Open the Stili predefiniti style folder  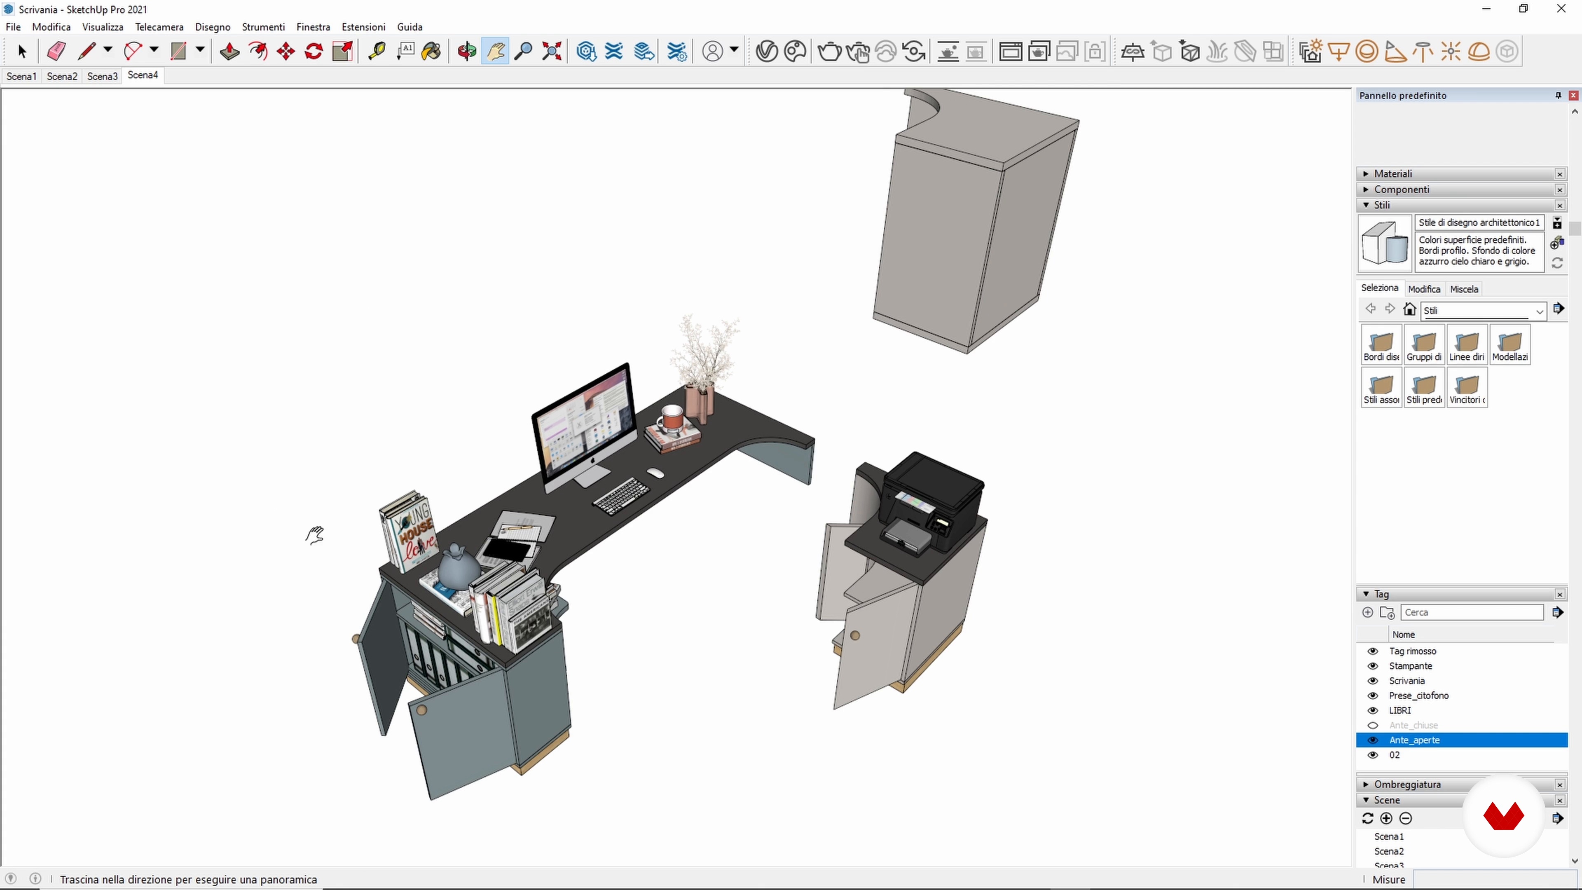click(1424, 388)
